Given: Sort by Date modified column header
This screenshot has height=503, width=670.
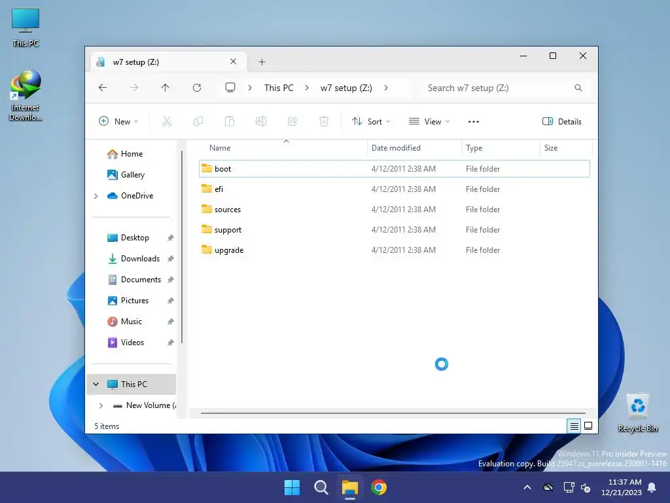Looking at the screenshot, I should (x=414, y=147).
